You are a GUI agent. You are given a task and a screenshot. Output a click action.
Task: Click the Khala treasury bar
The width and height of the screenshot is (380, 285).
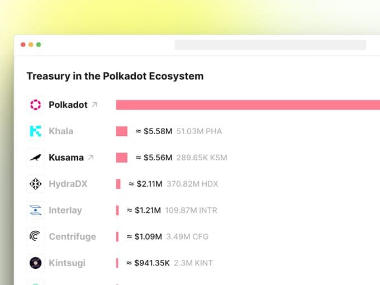pos(122,131)
